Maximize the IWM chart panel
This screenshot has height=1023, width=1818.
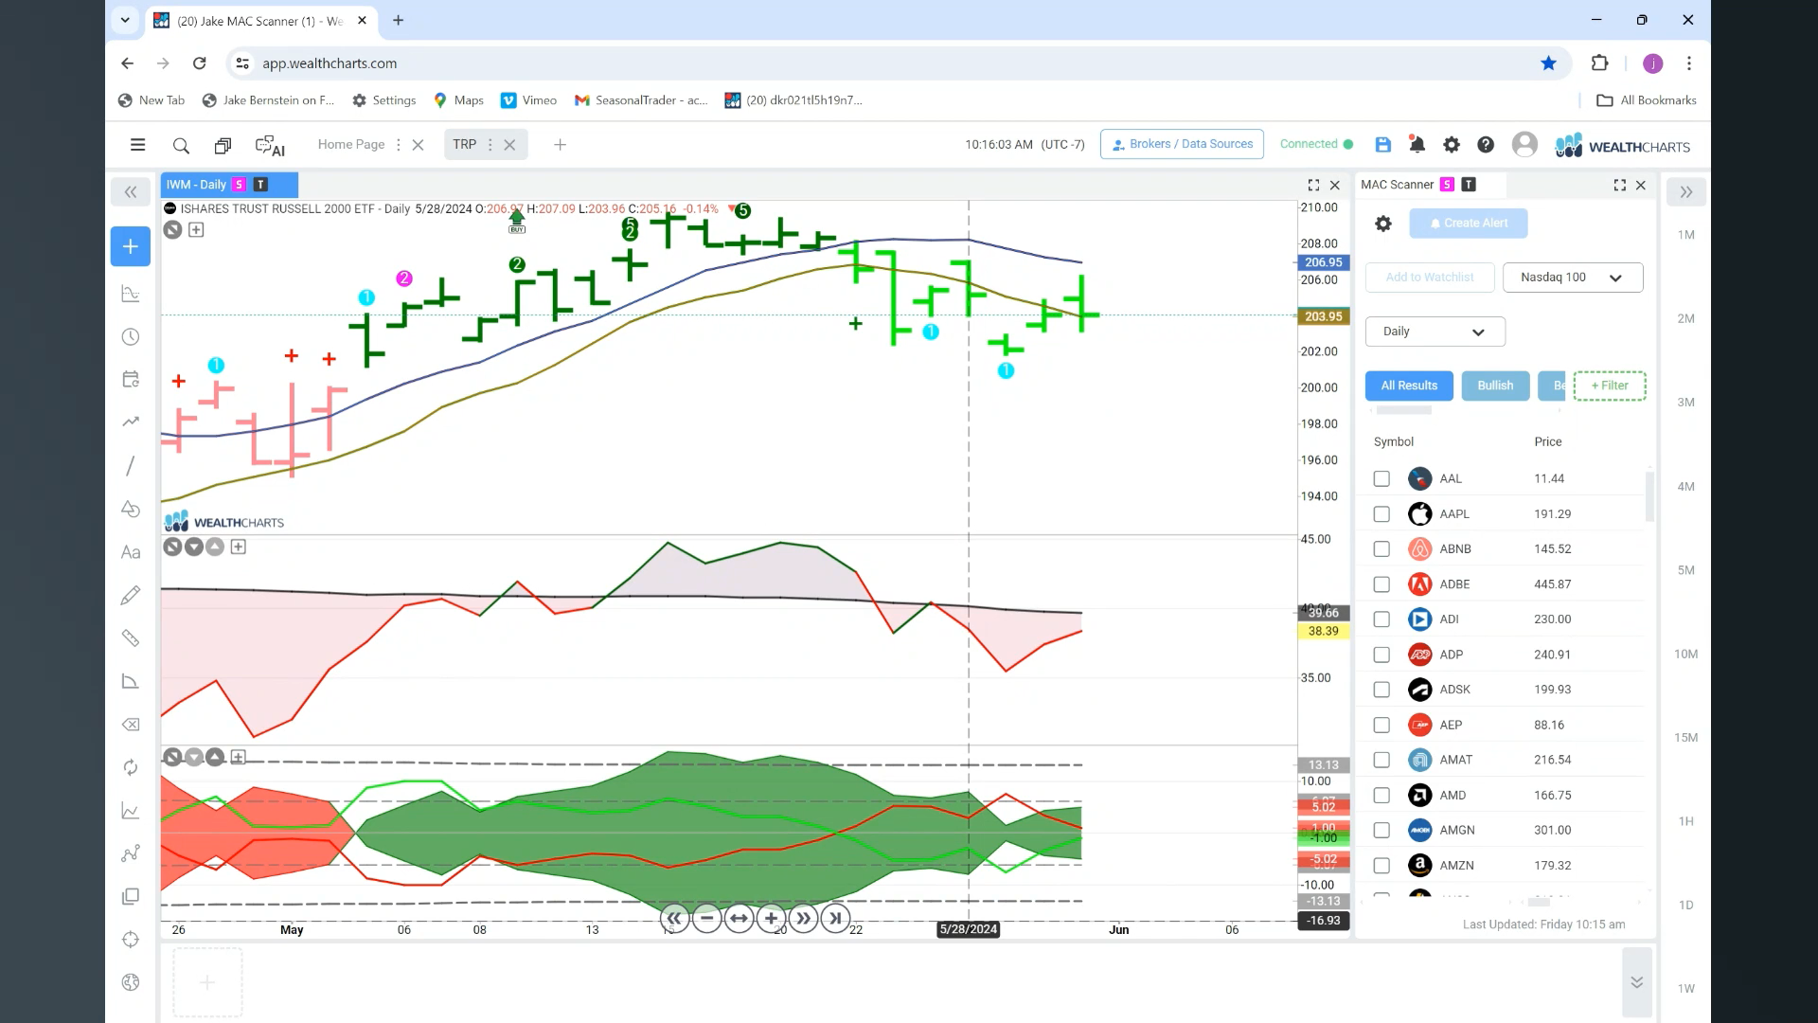click(1313, 185)
